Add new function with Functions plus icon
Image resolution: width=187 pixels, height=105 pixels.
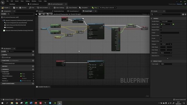pos(33,61)
